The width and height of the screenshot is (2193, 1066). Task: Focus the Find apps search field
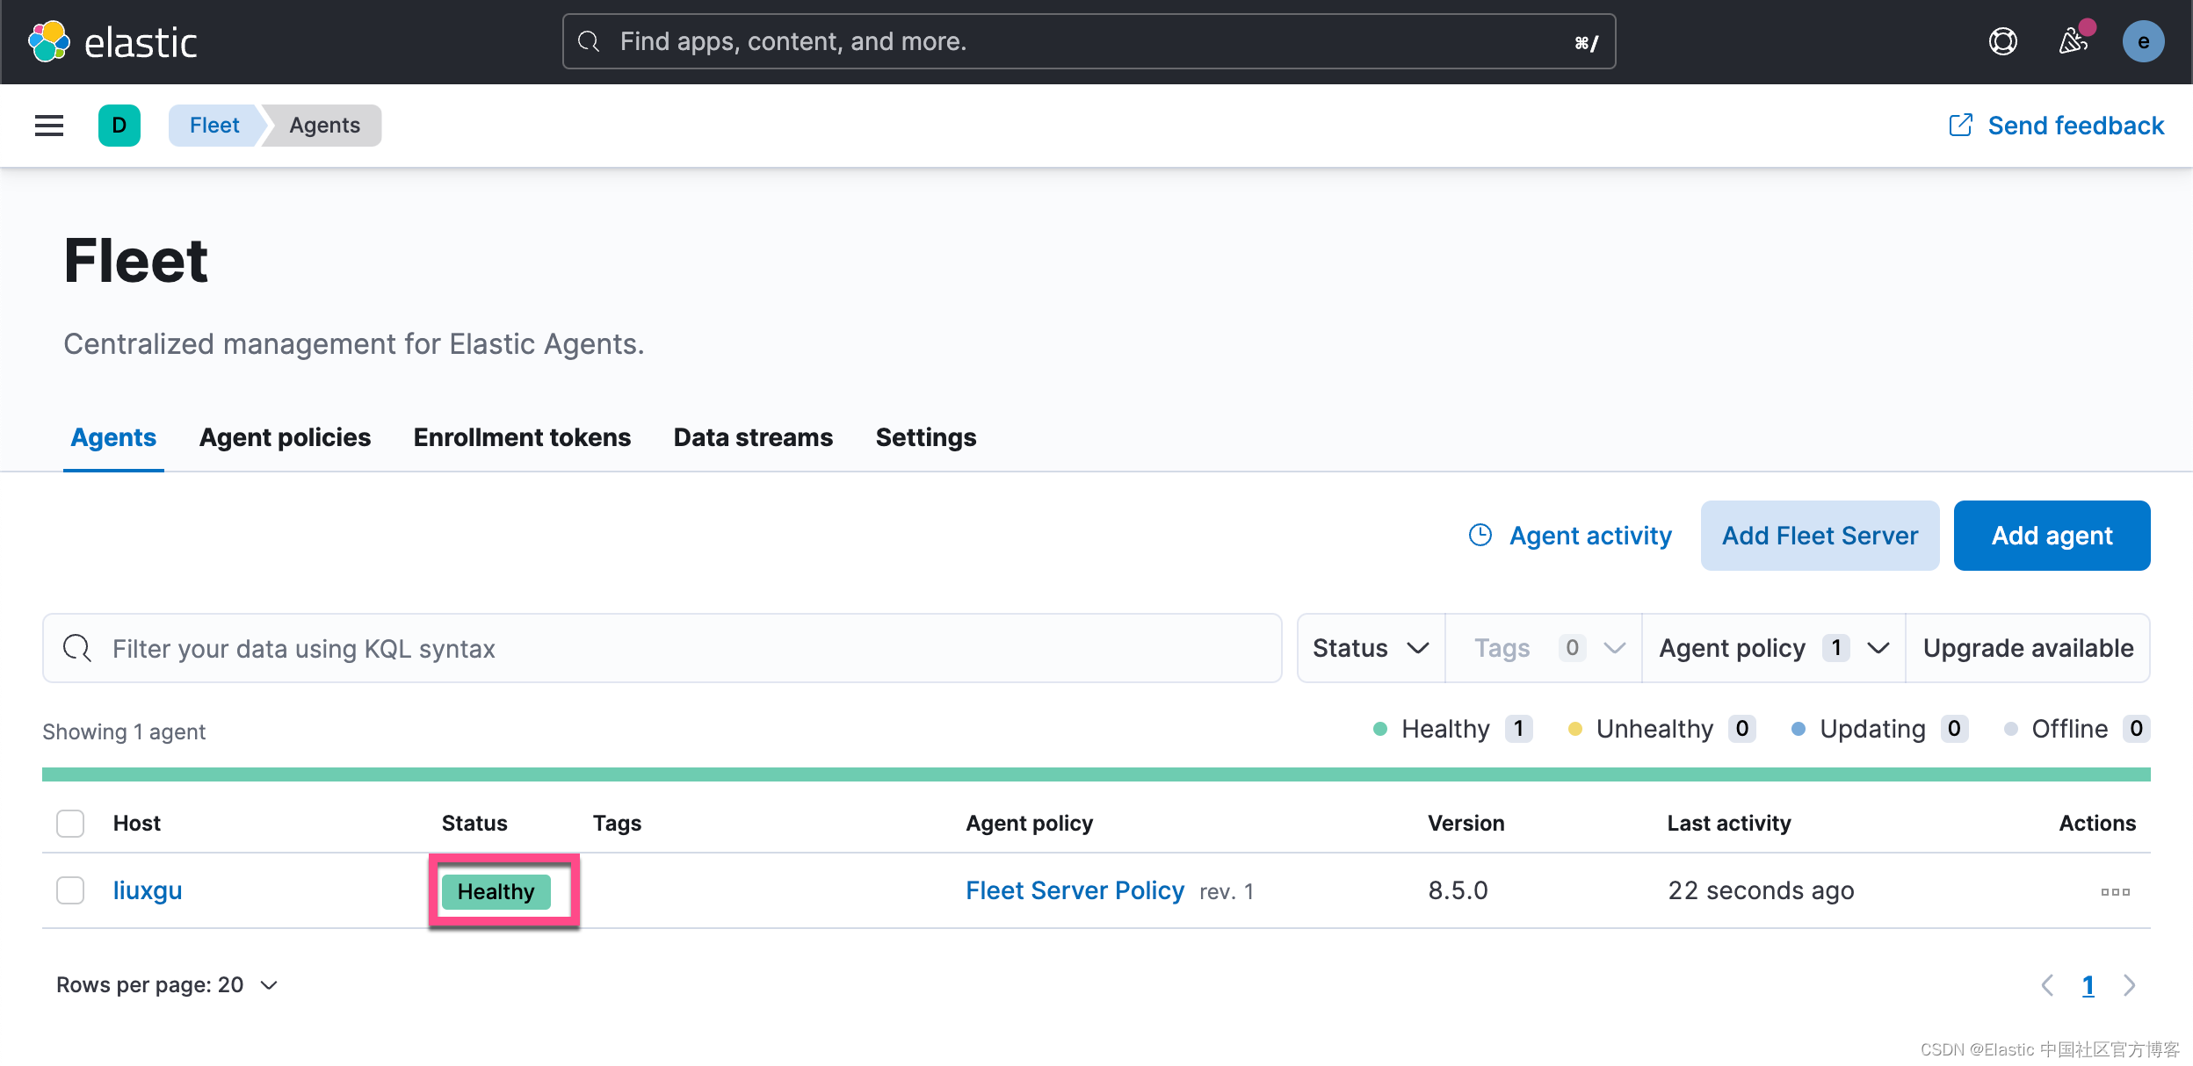click(1089, 41)
